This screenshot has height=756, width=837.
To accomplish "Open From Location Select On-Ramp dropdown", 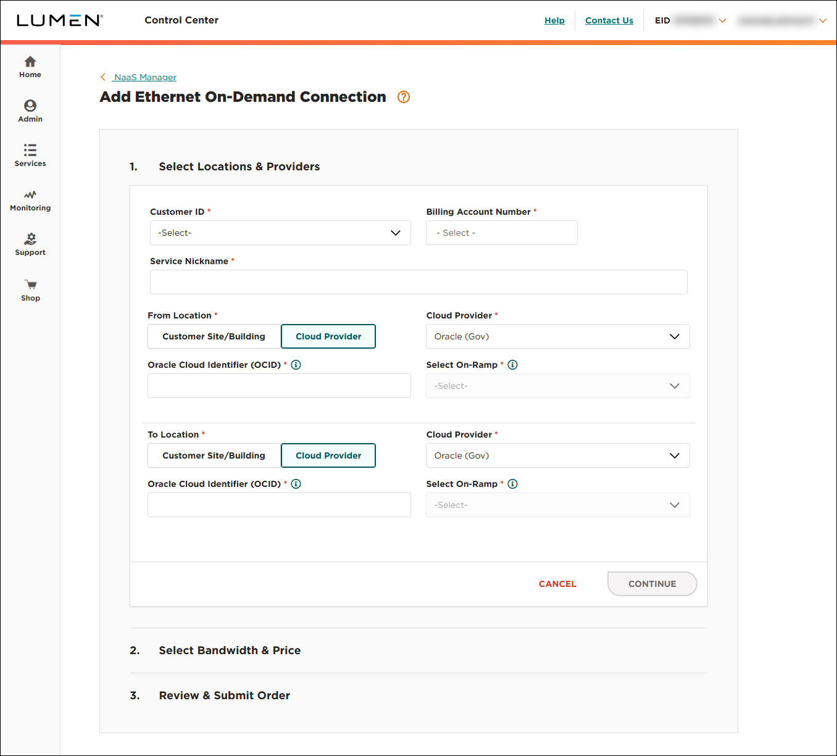I will (x=558, y=386).
